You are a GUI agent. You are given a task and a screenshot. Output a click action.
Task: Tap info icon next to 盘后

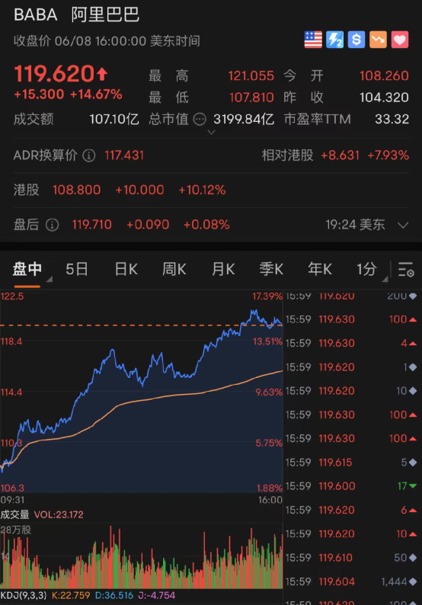pyautogui.click(x=52, y=225)
